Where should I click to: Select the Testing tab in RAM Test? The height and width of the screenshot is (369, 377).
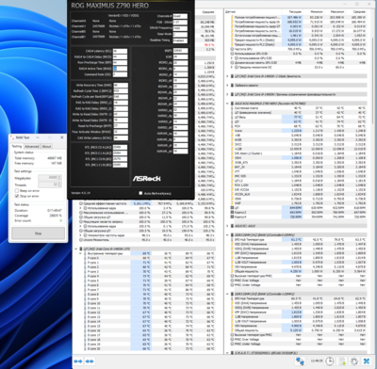(17, 146)
